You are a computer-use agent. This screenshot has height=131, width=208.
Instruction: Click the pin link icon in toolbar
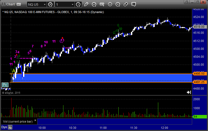(x=126, y=4)
